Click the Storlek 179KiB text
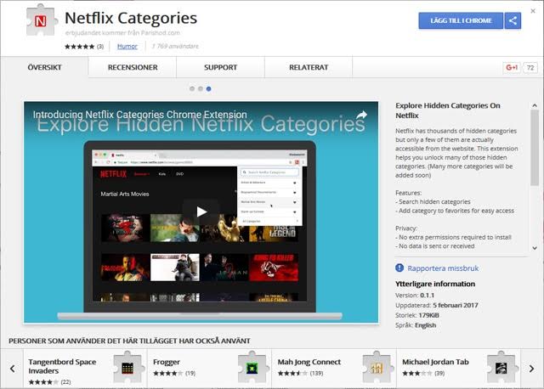Viewport: 544px width, 389px height. [417, 315]
